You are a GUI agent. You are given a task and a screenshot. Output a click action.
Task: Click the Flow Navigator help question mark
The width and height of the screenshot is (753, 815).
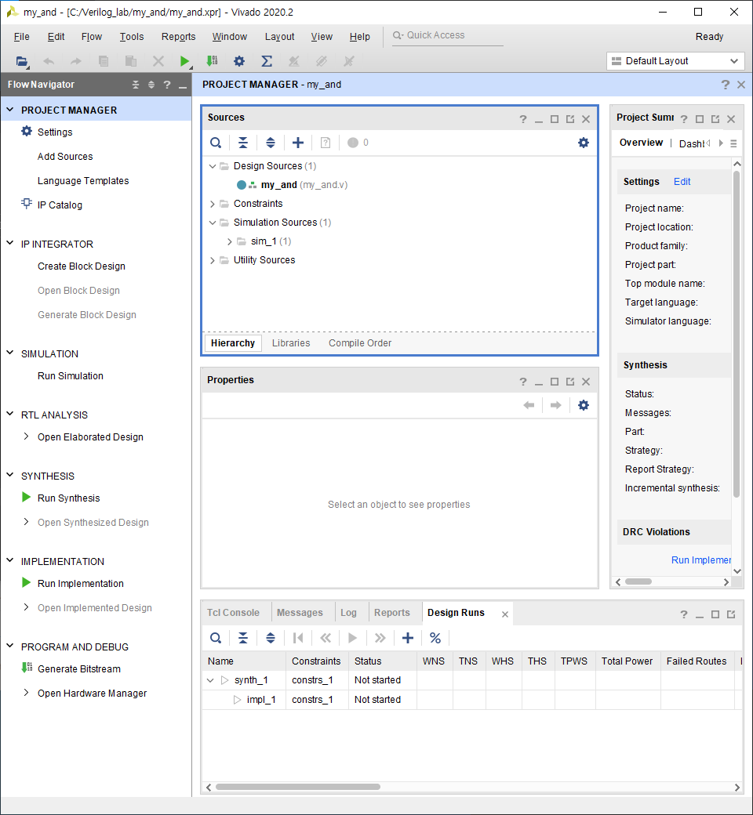click(x=167, y=85)
